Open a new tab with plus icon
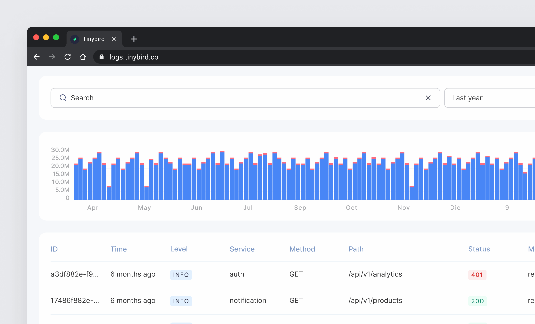 pyautogui.click(x=134, y=39)
